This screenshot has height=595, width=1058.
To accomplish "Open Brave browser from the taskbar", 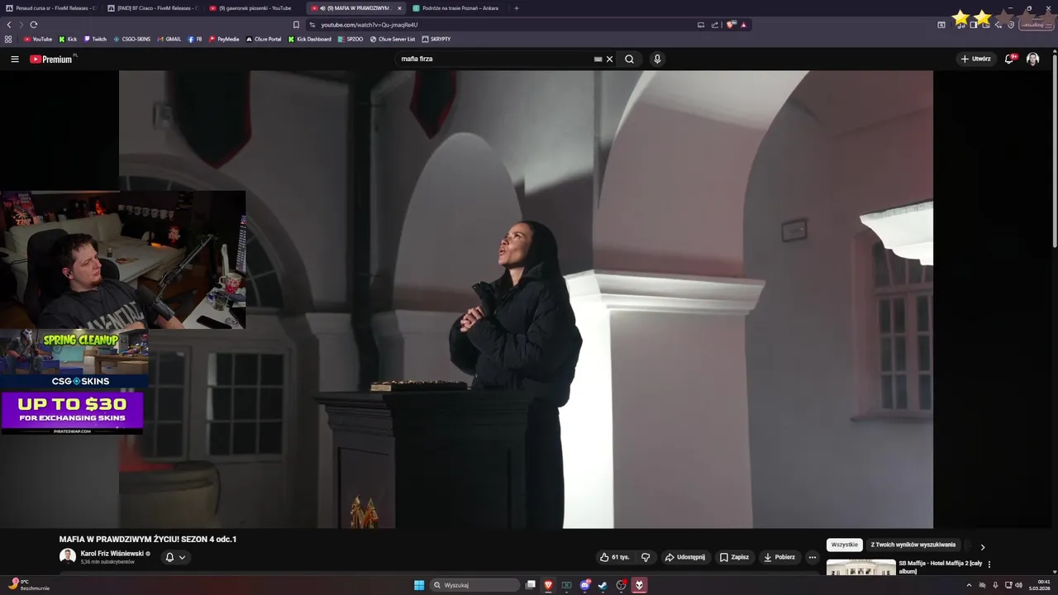I will pyautogui.click(x=548, y=585).
